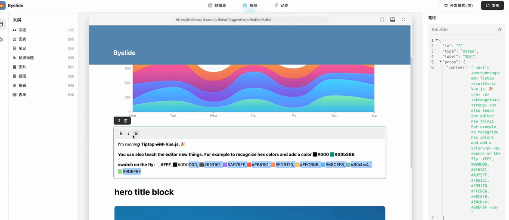Image resolution: width=509 pixels, height=220 pixels.
Task: Click the hero title block heading
Action: [x=144, y=192]
